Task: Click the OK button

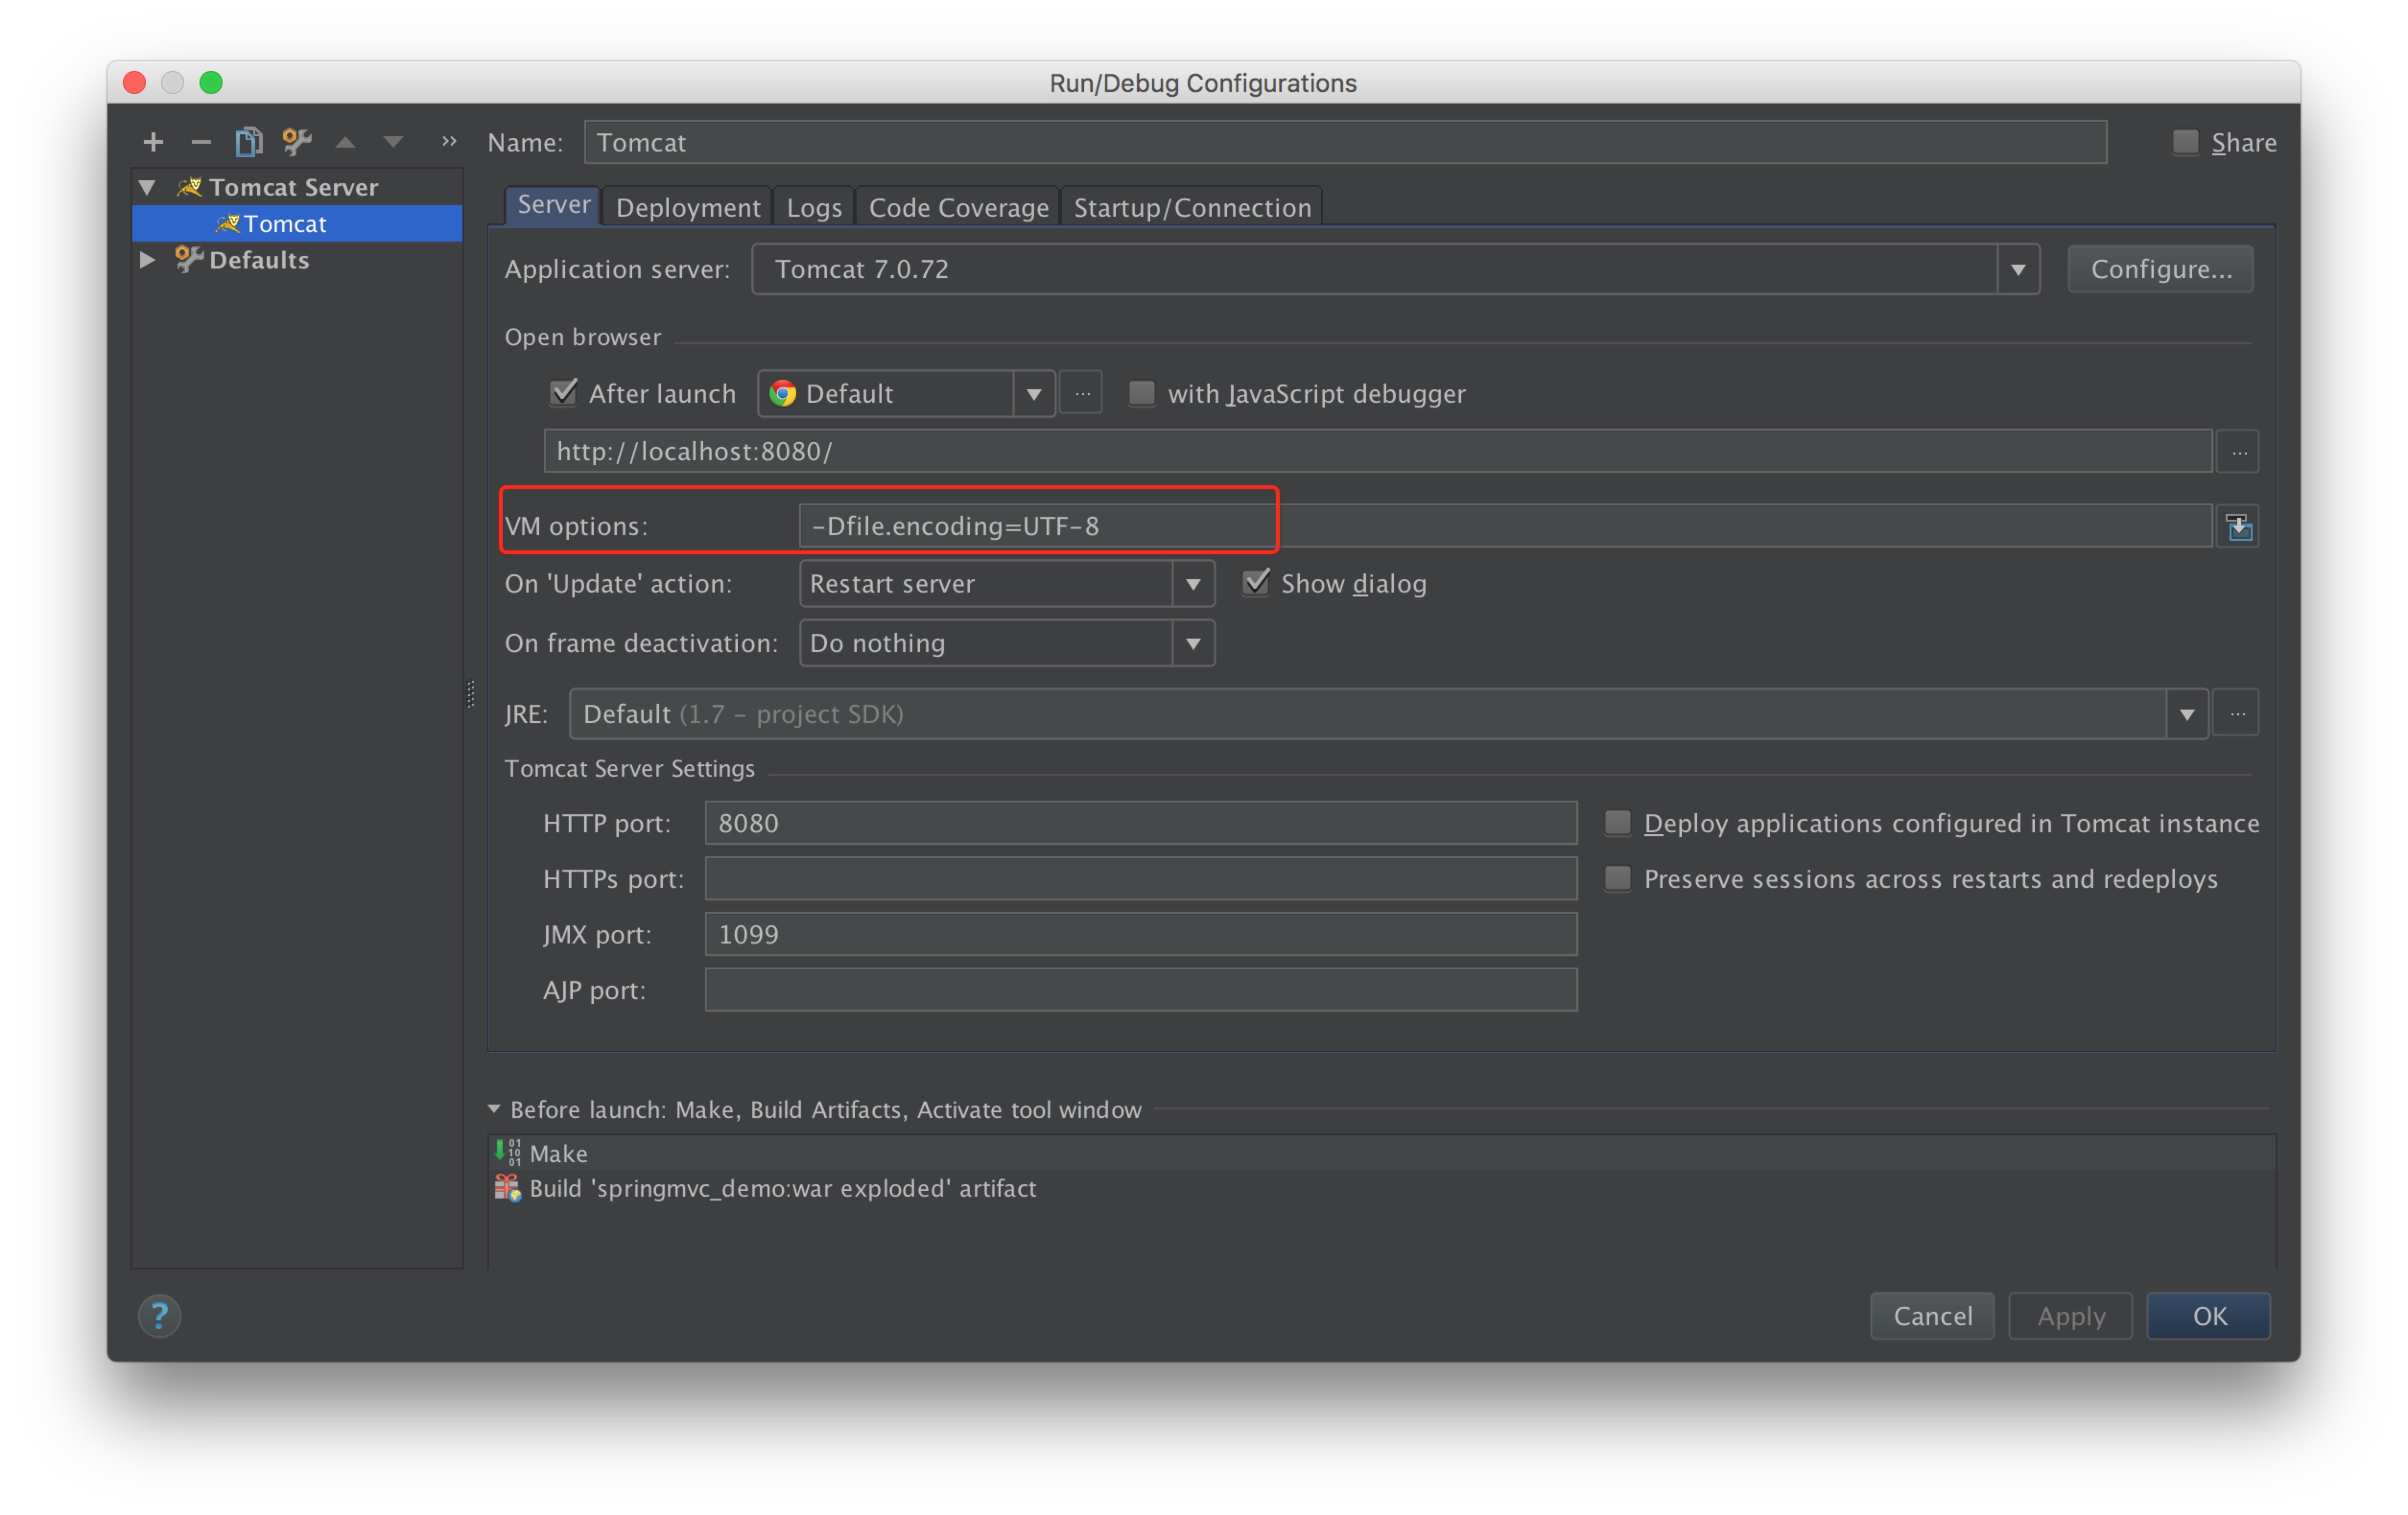Action: [x=2208, y=1315]
